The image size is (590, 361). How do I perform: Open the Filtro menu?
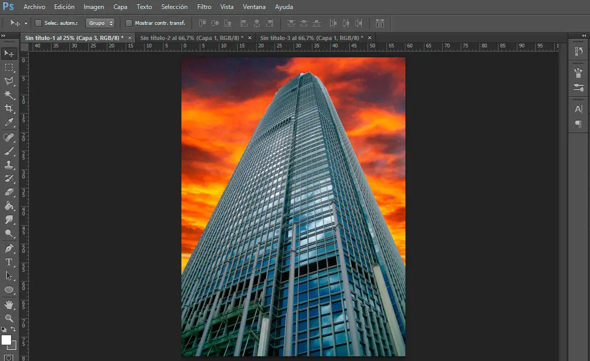pyautogui.click(x=204, y=7)
